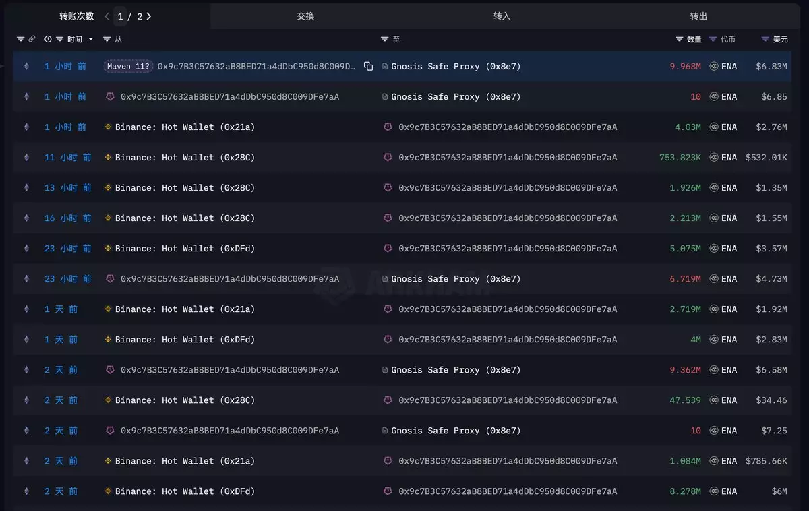Screen dimensions: 809x511
Task: Sort by the 时间 column header
Action: pyautogui.click(x=75, y=39)
